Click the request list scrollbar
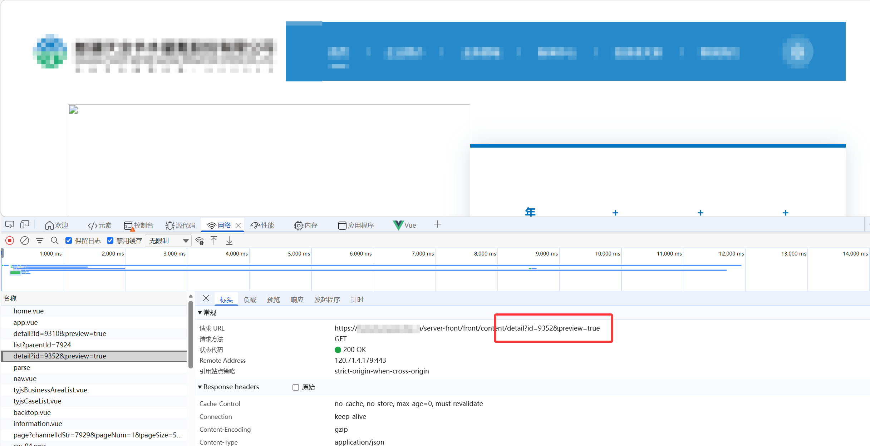The image size is (870, 446). [191, 334]
